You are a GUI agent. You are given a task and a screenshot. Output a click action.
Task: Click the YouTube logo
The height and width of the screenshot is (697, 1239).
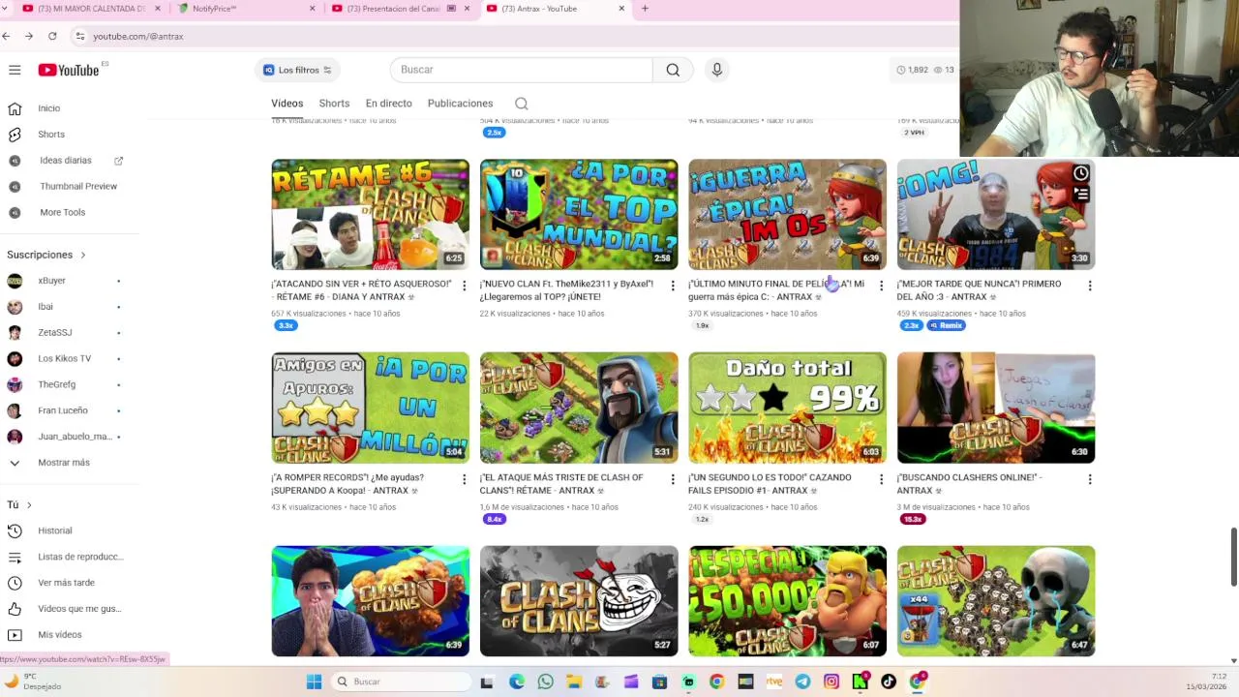click(69, 70)
